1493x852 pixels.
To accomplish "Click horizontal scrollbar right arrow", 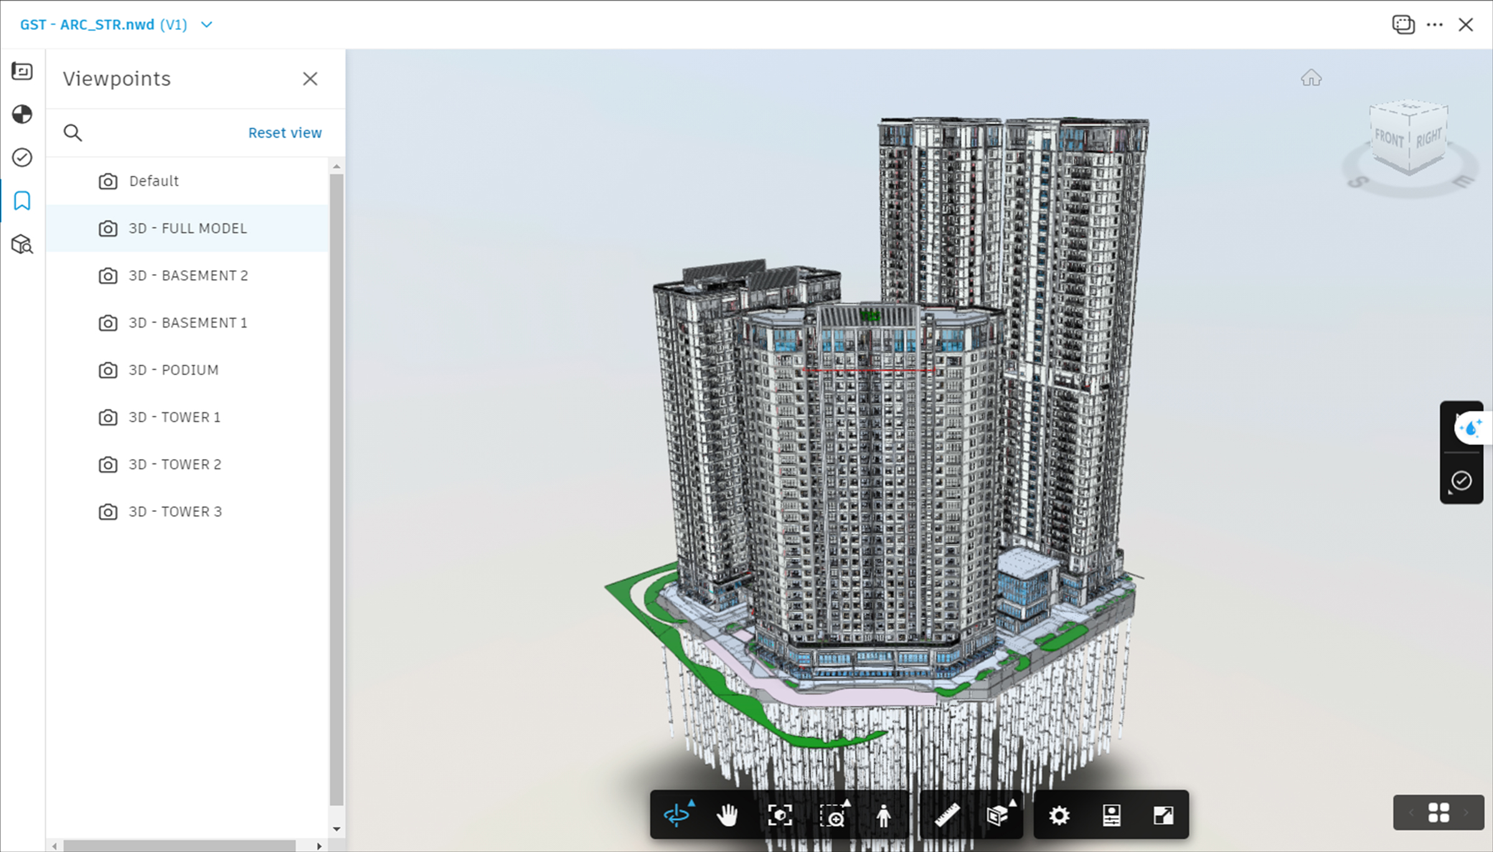I will click(319, 846).
